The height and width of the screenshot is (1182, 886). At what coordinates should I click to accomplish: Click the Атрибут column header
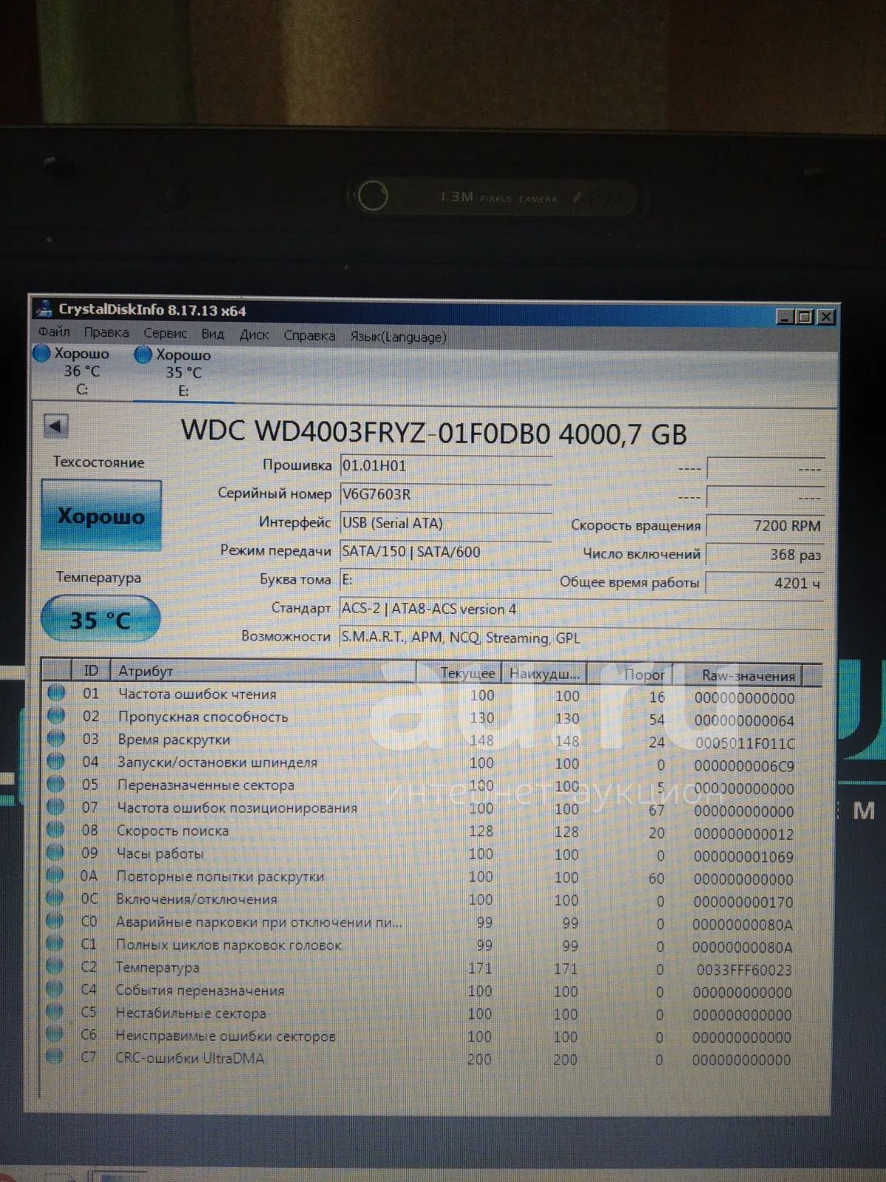pos(264,672)
